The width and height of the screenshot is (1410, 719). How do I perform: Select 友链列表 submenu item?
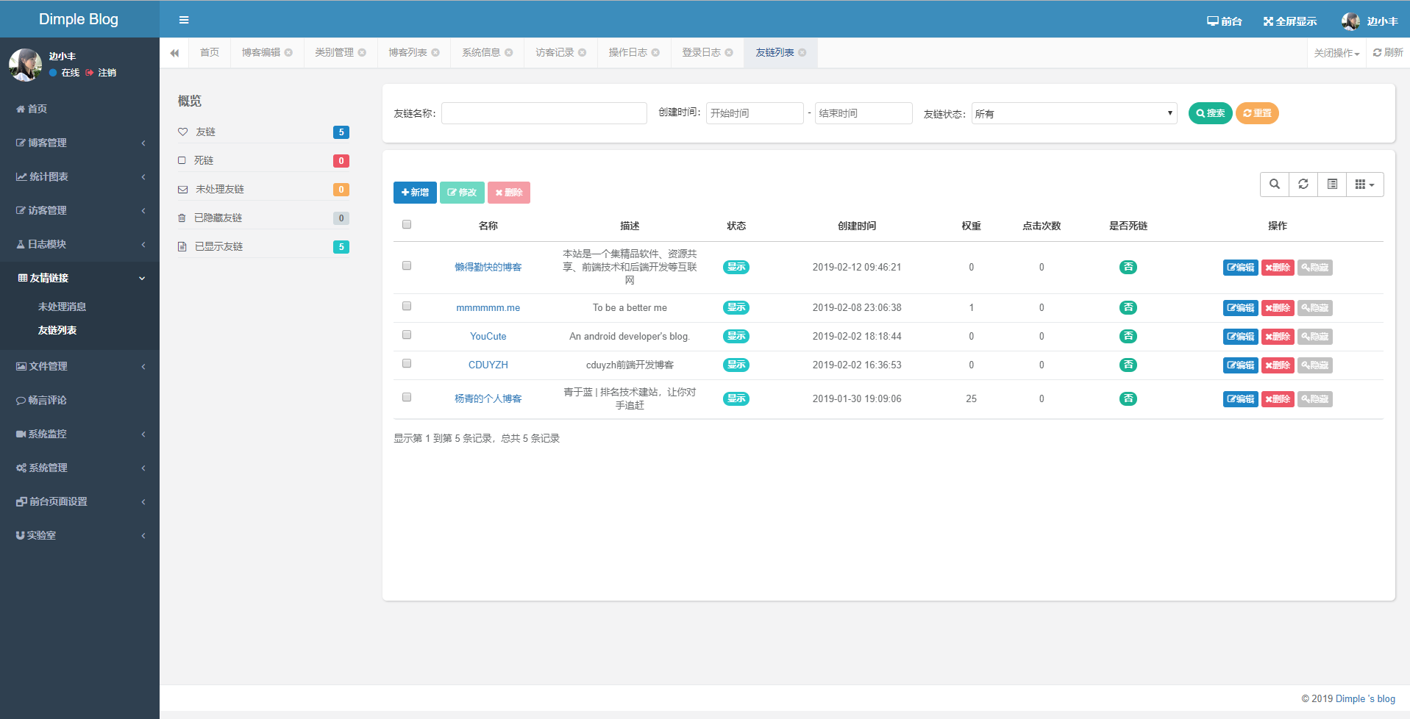(x=57, y=330)
